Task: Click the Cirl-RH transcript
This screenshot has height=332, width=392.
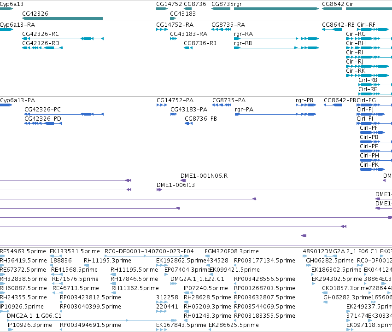Action: pos(369,48)
